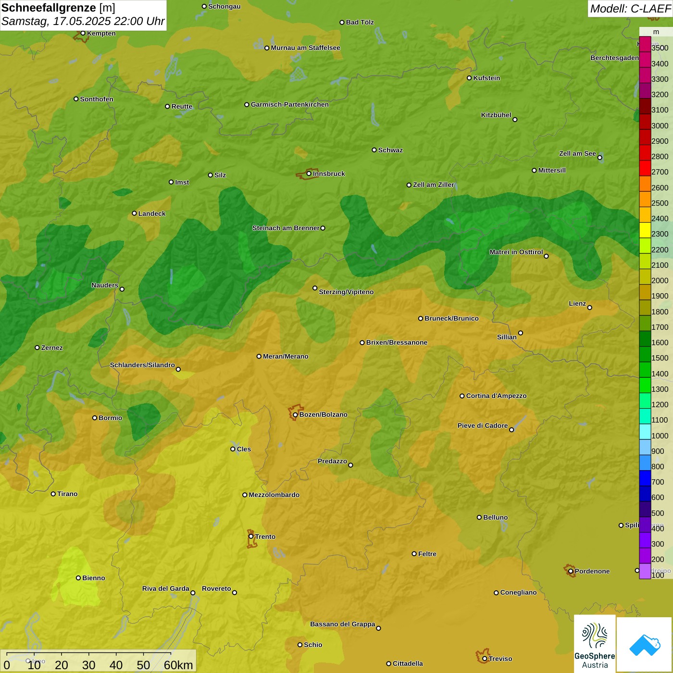The width and height of the screenshot is (673, 673).
Task: Click the Bassano del Grappa label
Action: pyautogui.click(x=343, y=624)
